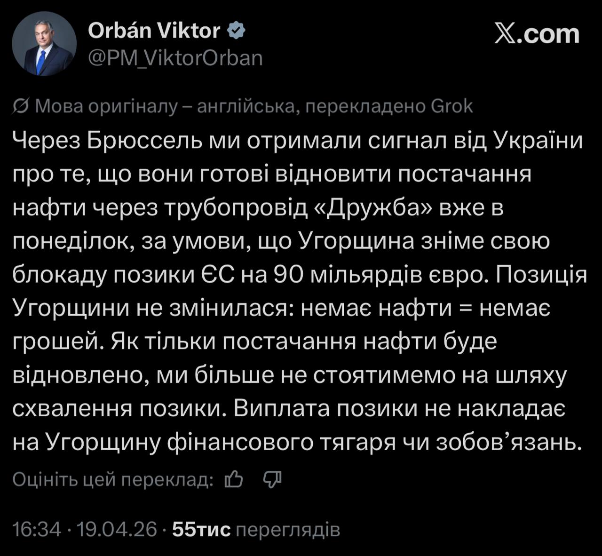Open the Orbán Viktor display name
The image size is (602, 556).
(154, 31)
